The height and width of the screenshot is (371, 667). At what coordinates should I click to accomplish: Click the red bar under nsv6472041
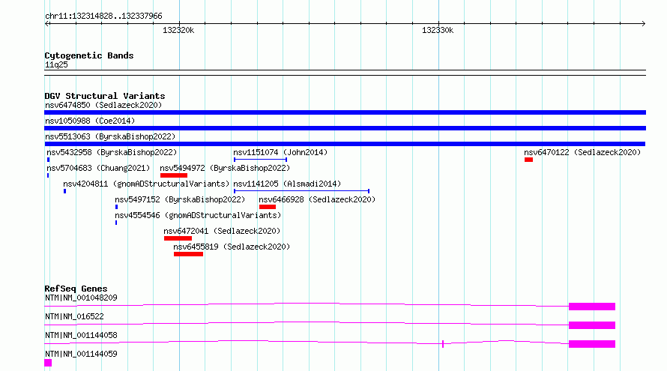(178, 238)
